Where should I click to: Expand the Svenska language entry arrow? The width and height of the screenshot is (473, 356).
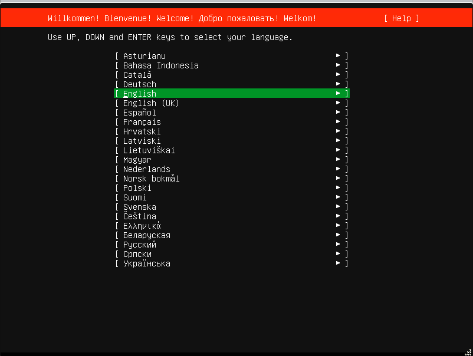338,207
